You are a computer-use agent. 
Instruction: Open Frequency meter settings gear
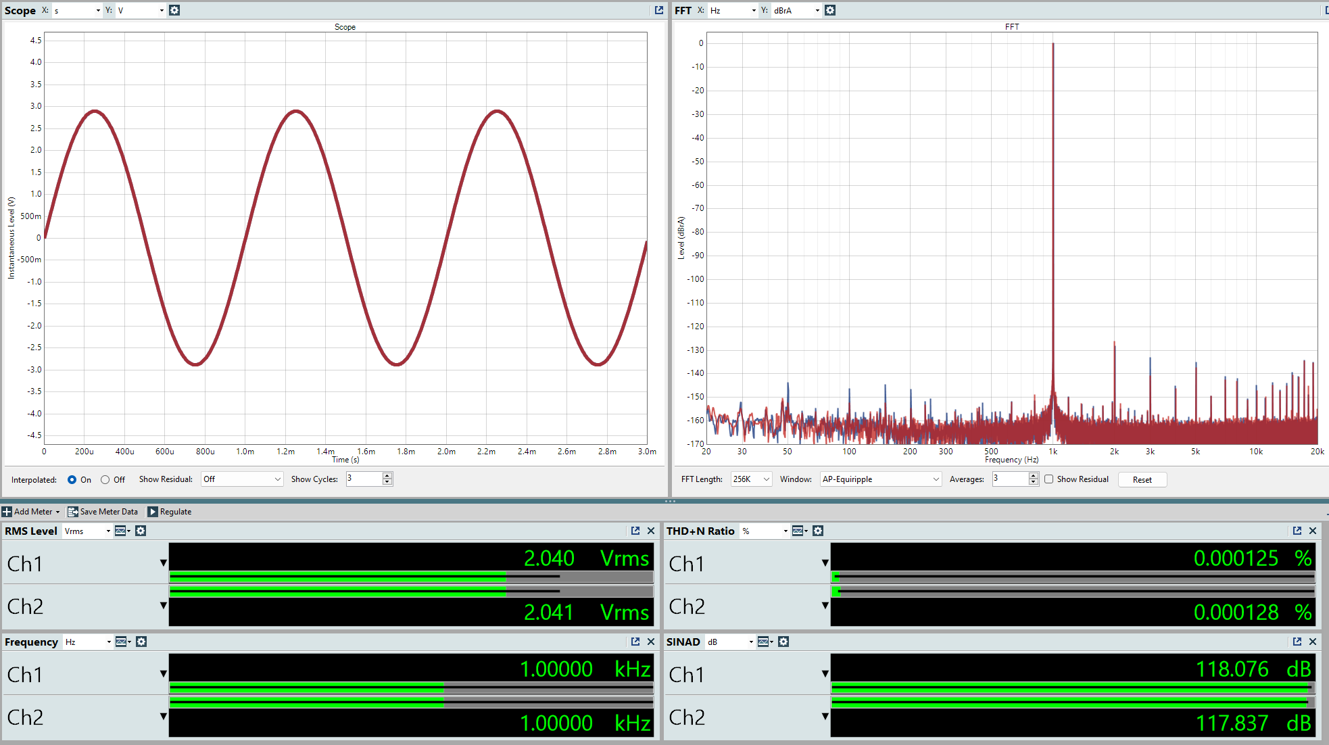(141, 642)
